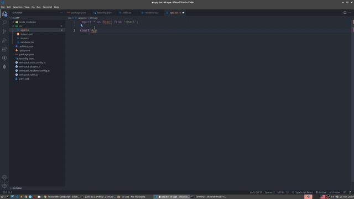Switch to the tsconfig.json editor tab
354x199 pixels.
pyautogui.click(x=104, y=13)
